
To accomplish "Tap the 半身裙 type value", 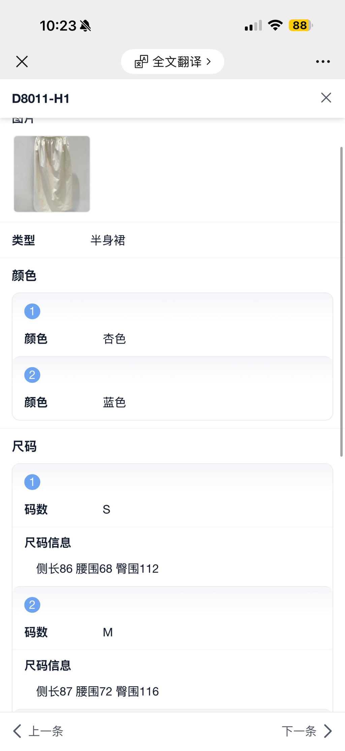I will tap(108, 240).
